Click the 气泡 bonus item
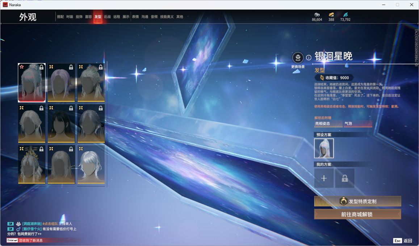The width and height of the screenshot is (419, 246). [x=357, y=124]
